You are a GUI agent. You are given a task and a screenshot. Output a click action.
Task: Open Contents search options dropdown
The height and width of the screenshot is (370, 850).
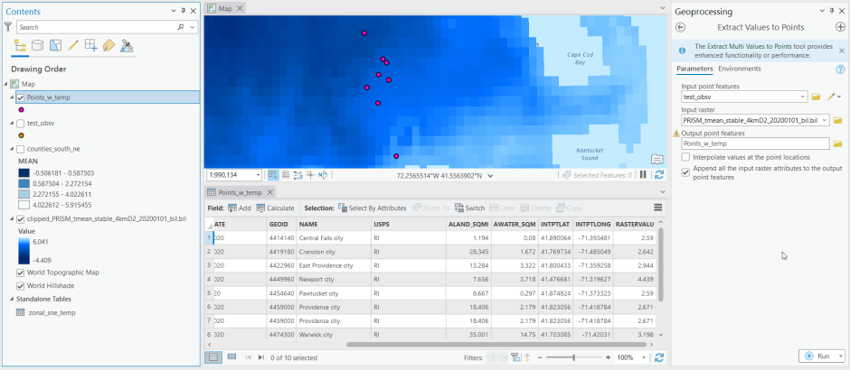pos(192,27)
